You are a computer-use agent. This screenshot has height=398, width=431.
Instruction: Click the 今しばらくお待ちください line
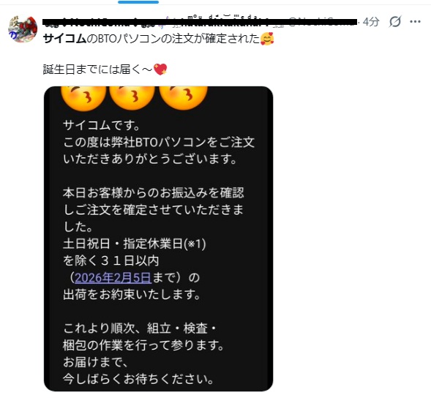[x=138, y=379]
